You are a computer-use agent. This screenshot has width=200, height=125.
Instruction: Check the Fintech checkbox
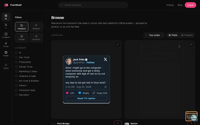click(16, 85)
